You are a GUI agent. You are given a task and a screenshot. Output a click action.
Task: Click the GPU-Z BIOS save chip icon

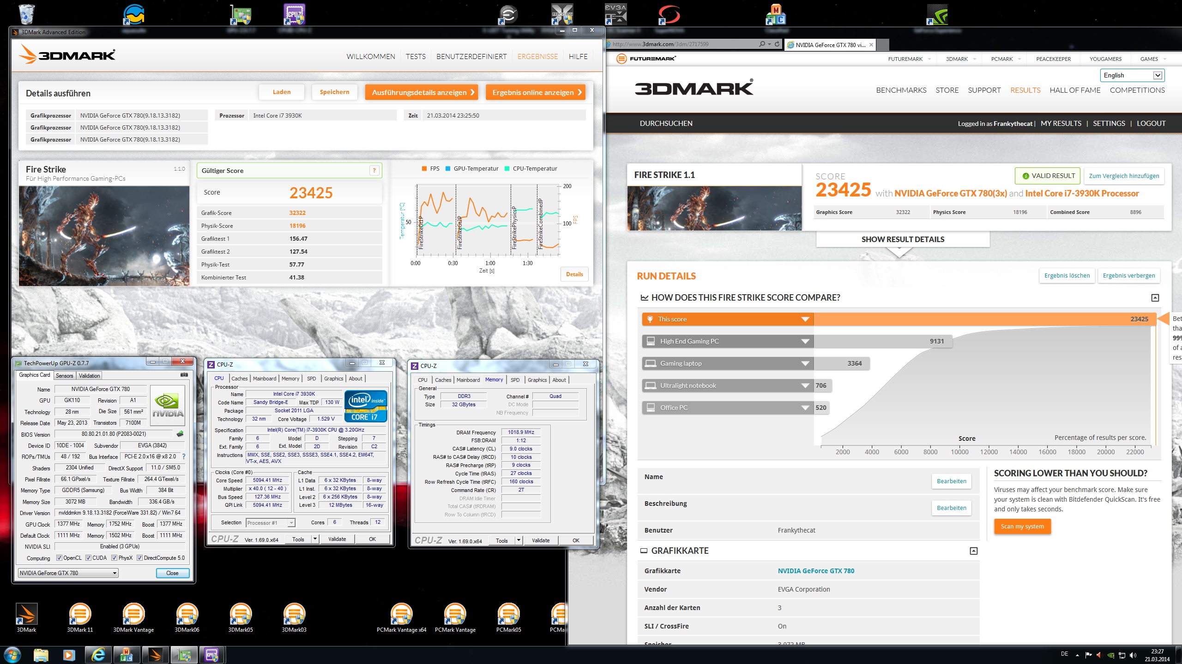tap(180, 434)
